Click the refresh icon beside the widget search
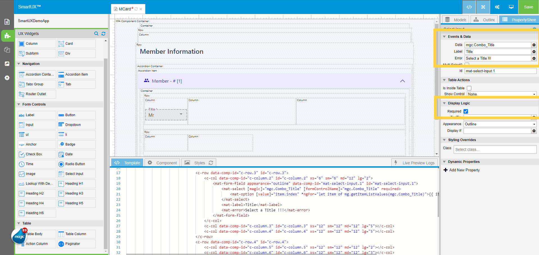 pos(103,34)
